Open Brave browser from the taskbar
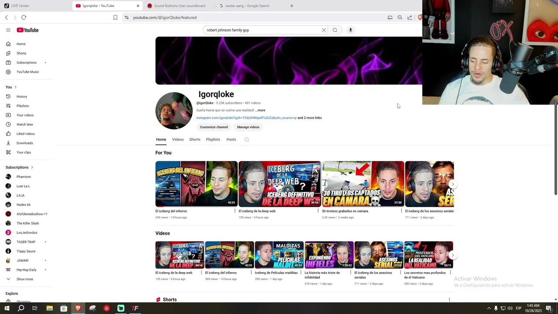The width and height of the screenshot is (558, 314). 78,308
